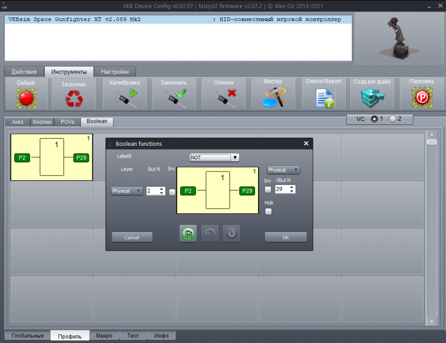
Task: Click the Cancel button in dialog
Action: (x=132, y=237)
